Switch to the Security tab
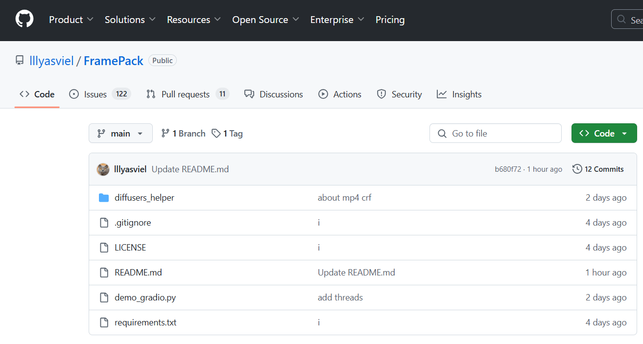Image resolution: width=643 pixels, height=344 pixels. (399, 94)
